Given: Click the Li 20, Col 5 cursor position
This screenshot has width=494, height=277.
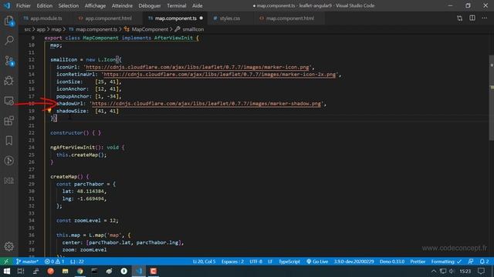Looking at the screenshot, I should click(x=204, y=262).
